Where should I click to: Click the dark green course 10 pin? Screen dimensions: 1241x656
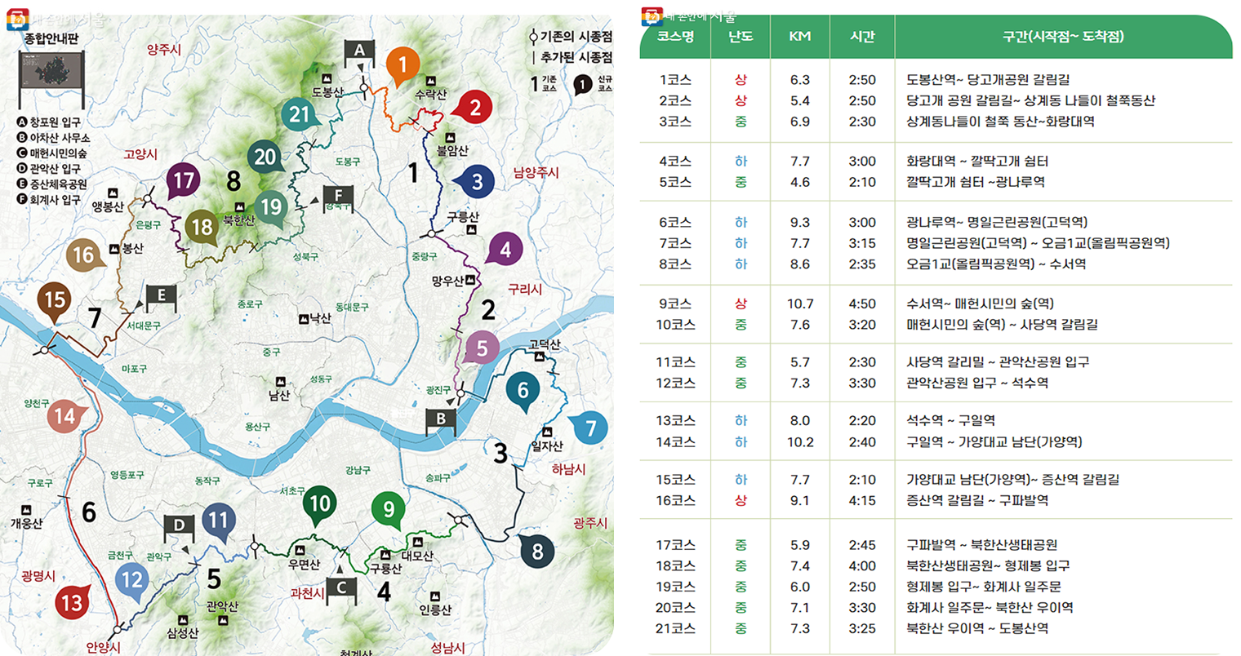point(320,504)
